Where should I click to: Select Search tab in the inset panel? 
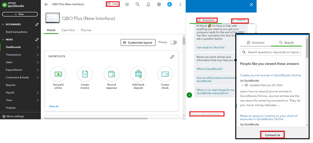286,43
